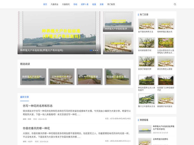Image resolution: width=194 pixels, height=145 pixels.
Task: Open 随便看看 thumbnail for 云种养提问收费吗
Action: click(x=145, y=142)
